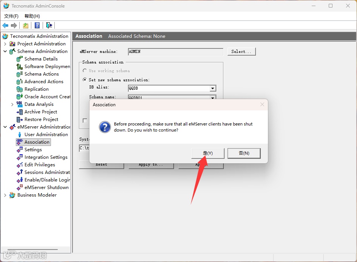Image resolution: width=357 pixels, height=262 pixels.
Task: Click the Select... button
Action: pos(242,51)
